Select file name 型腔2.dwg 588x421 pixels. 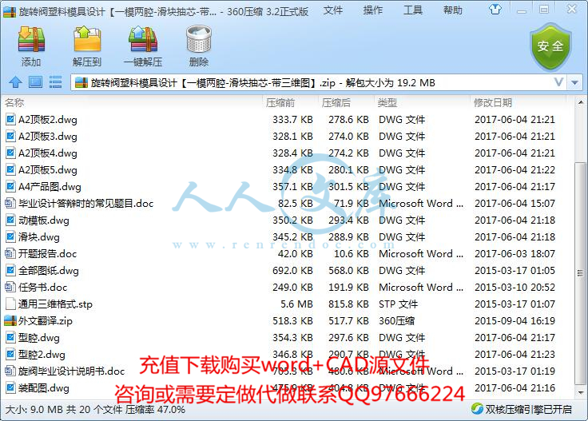[x=42, y=355]
